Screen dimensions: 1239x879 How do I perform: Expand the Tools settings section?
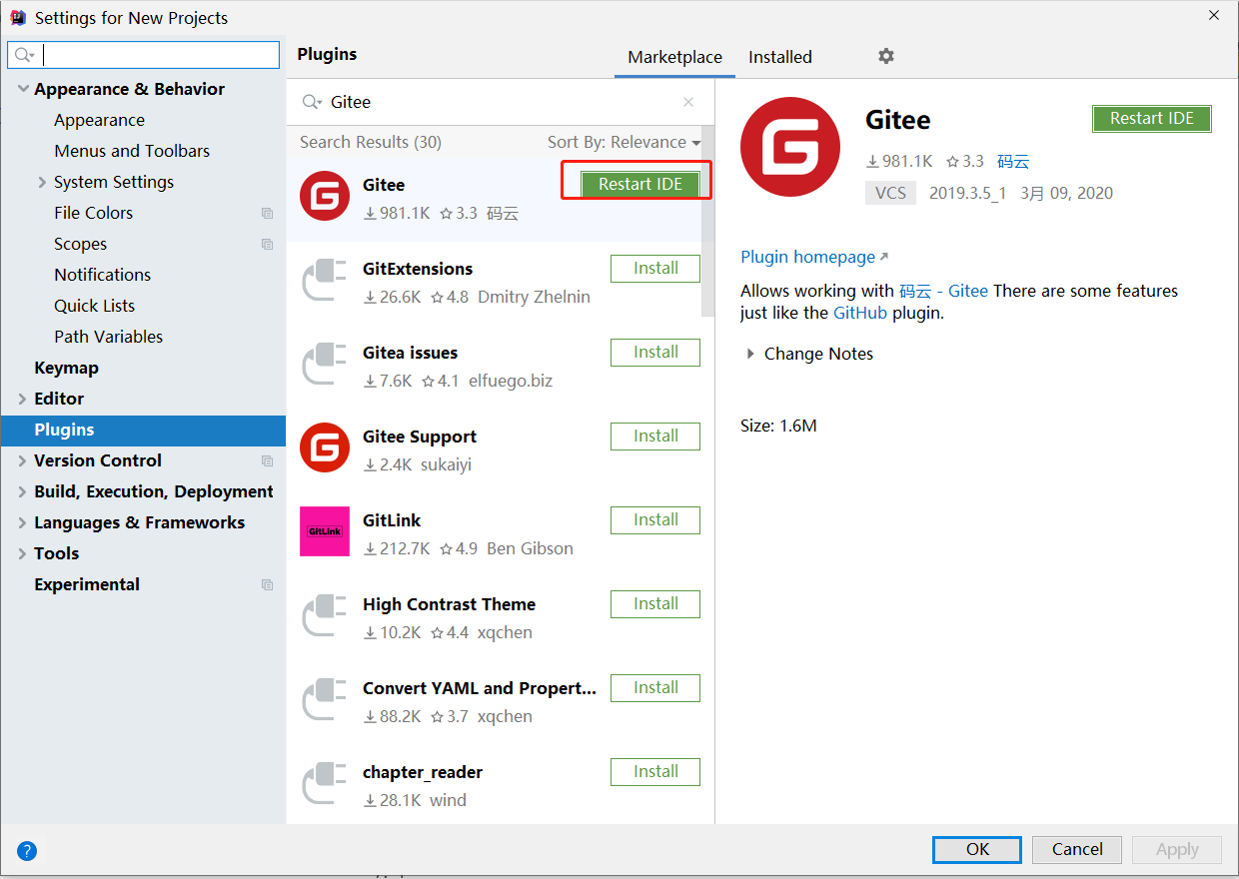pyautogui.click(x=23, y=553)
